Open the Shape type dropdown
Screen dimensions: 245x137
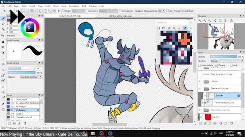(78, 11)
